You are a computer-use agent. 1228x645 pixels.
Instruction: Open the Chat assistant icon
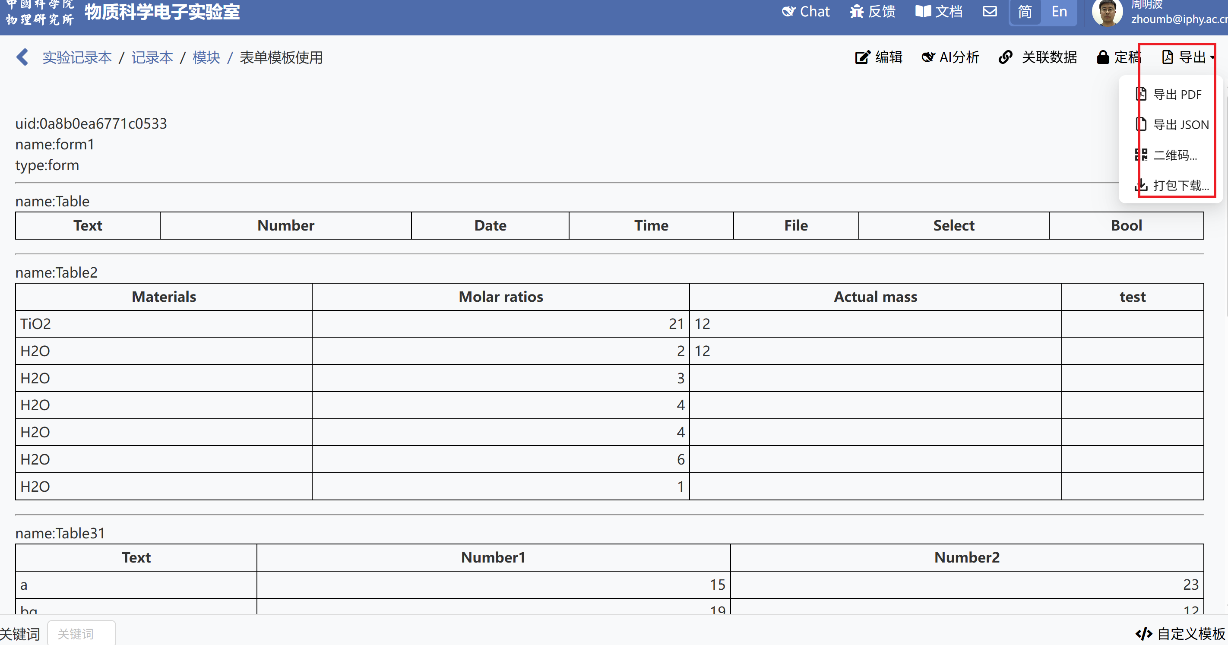(x=789, y=12)
